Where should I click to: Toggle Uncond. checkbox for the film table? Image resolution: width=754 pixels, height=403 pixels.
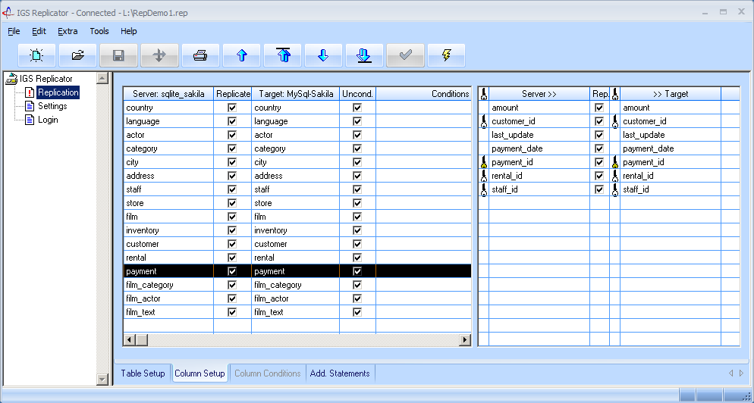pyautogui.click(x=357, y=217)
